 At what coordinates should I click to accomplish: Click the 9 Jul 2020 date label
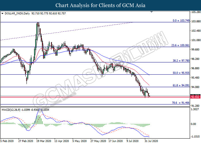[x=133, y=141]
